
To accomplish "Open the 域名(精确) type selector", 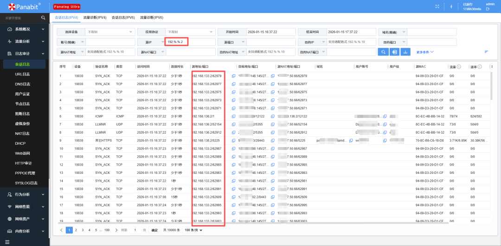I will (393, 32).
